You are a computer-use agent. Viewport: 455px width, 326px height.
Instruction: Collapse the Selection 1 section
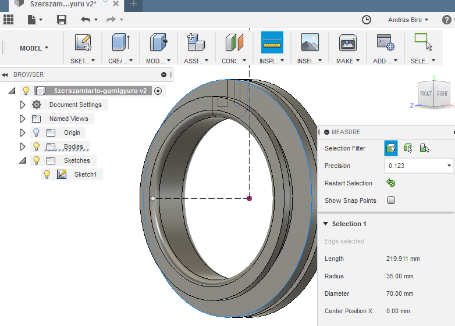pos(326,224)
